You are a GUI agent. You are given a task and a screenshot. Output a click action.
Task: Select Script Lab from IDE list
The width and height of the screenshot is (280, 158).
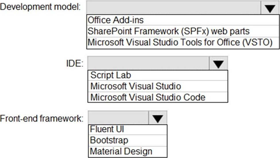(x=111, y=75)
